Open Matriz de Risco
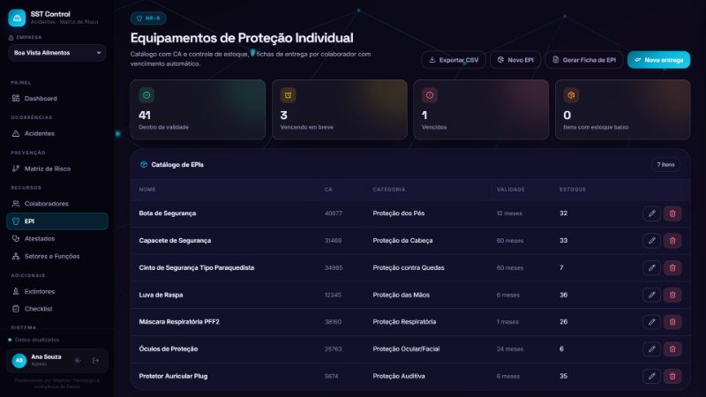 tap(57, 169)
